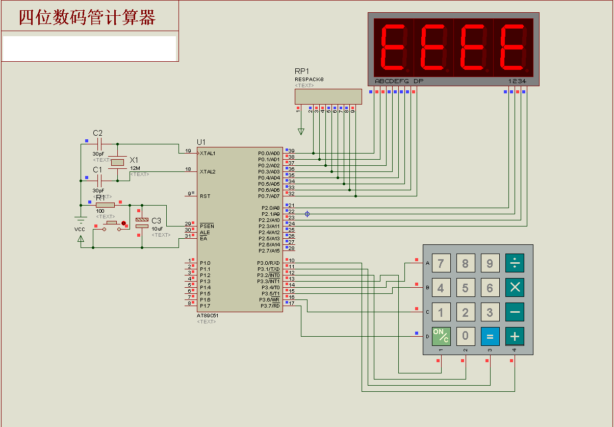Click the XTAL2 pin label

208,171
